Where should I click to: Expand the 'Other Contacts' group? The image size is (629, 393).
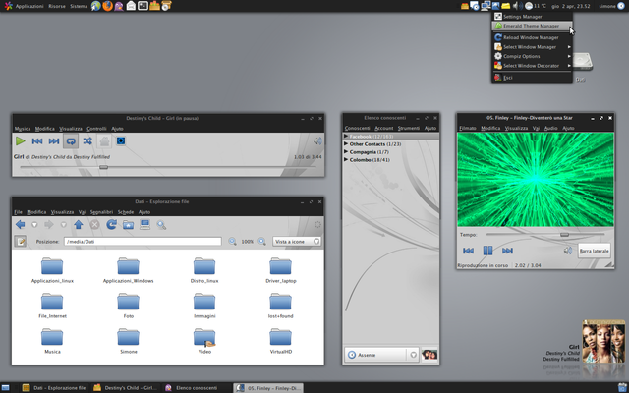click(346, 144)
